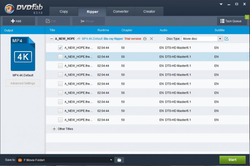This screenshot has width=250, height=166.
Task: Open the Task Queue list
Action: [x=231, y=21]
